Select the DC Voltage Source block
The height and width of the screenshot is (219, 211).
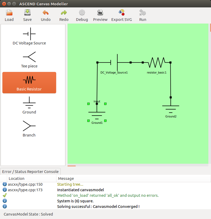coord(29,37)
